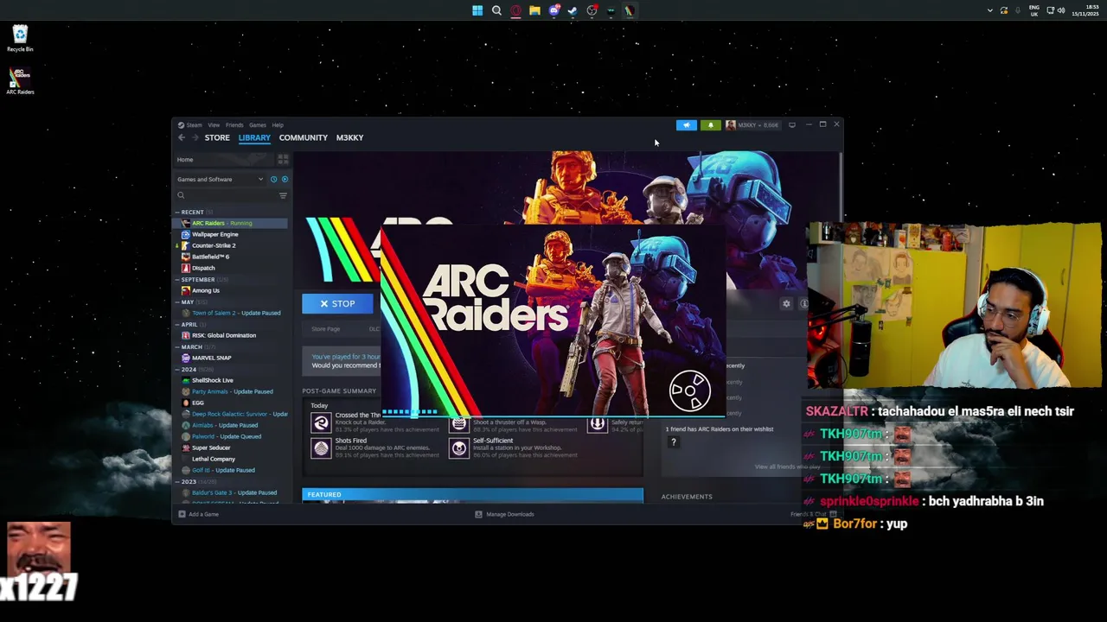Collapse the APRIL category
Viewport: 1107px width, 622px height.
pyautogui.click(x=177, y=324)
